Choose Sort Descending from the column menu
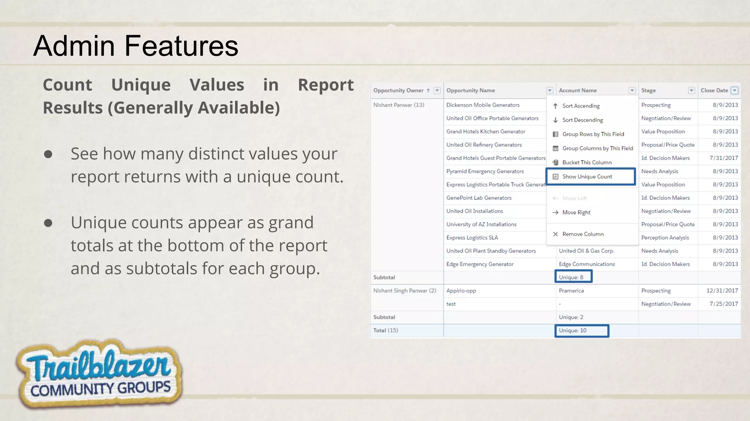Screen dimensions: 750x421 (x=592, y=120)
